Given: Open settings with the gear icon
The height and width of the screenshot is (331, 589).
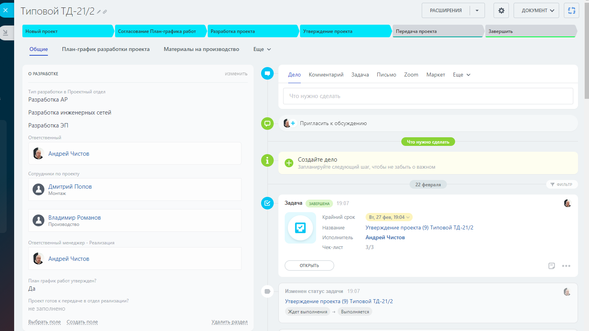Looking at the screenshot, I should 501,11.
